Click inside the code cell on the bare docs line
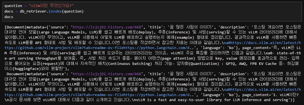 coord(9,17)
